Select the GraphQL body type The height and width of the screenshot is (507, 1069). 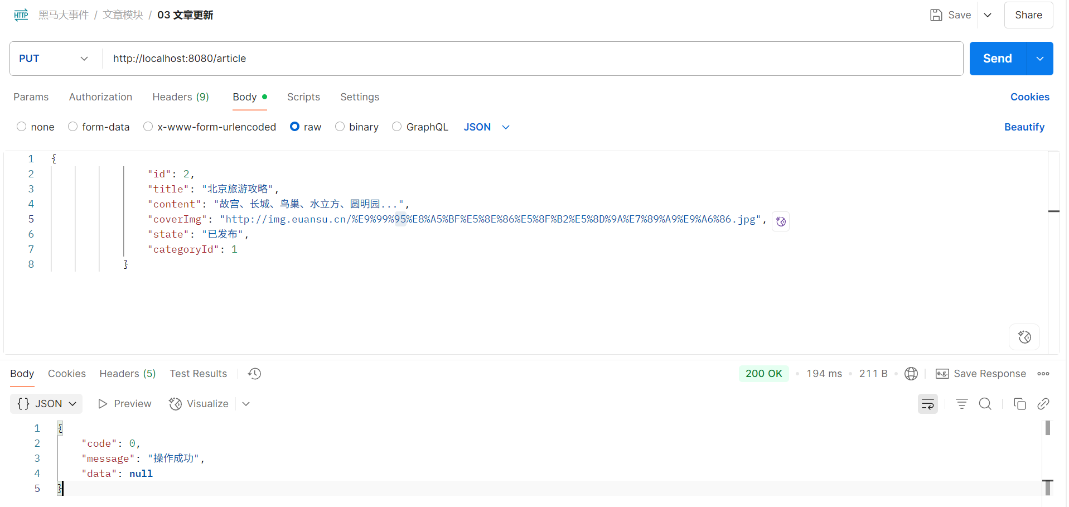point(396,127)
